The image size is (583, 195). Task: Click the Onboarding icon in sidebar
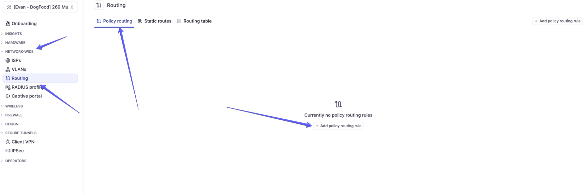(x=8, y=24)
